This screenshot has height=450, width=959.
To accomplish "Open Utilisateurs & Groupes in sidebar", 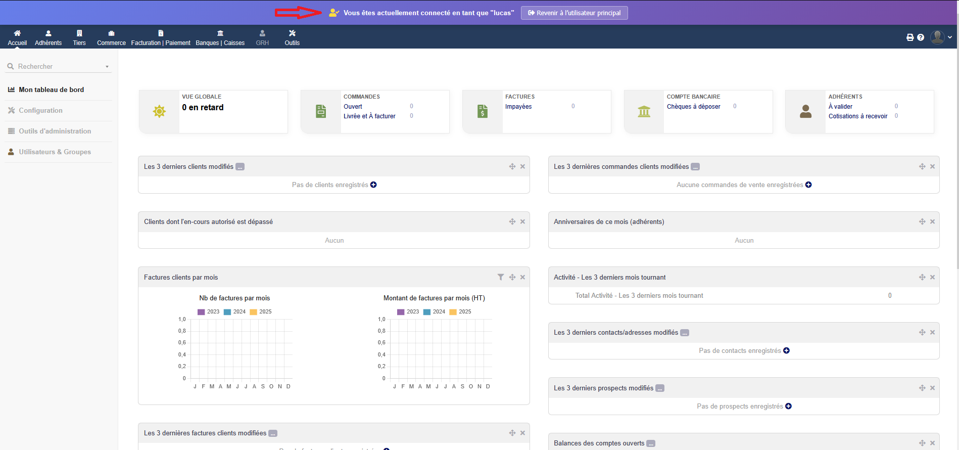I will coord(55,152).
